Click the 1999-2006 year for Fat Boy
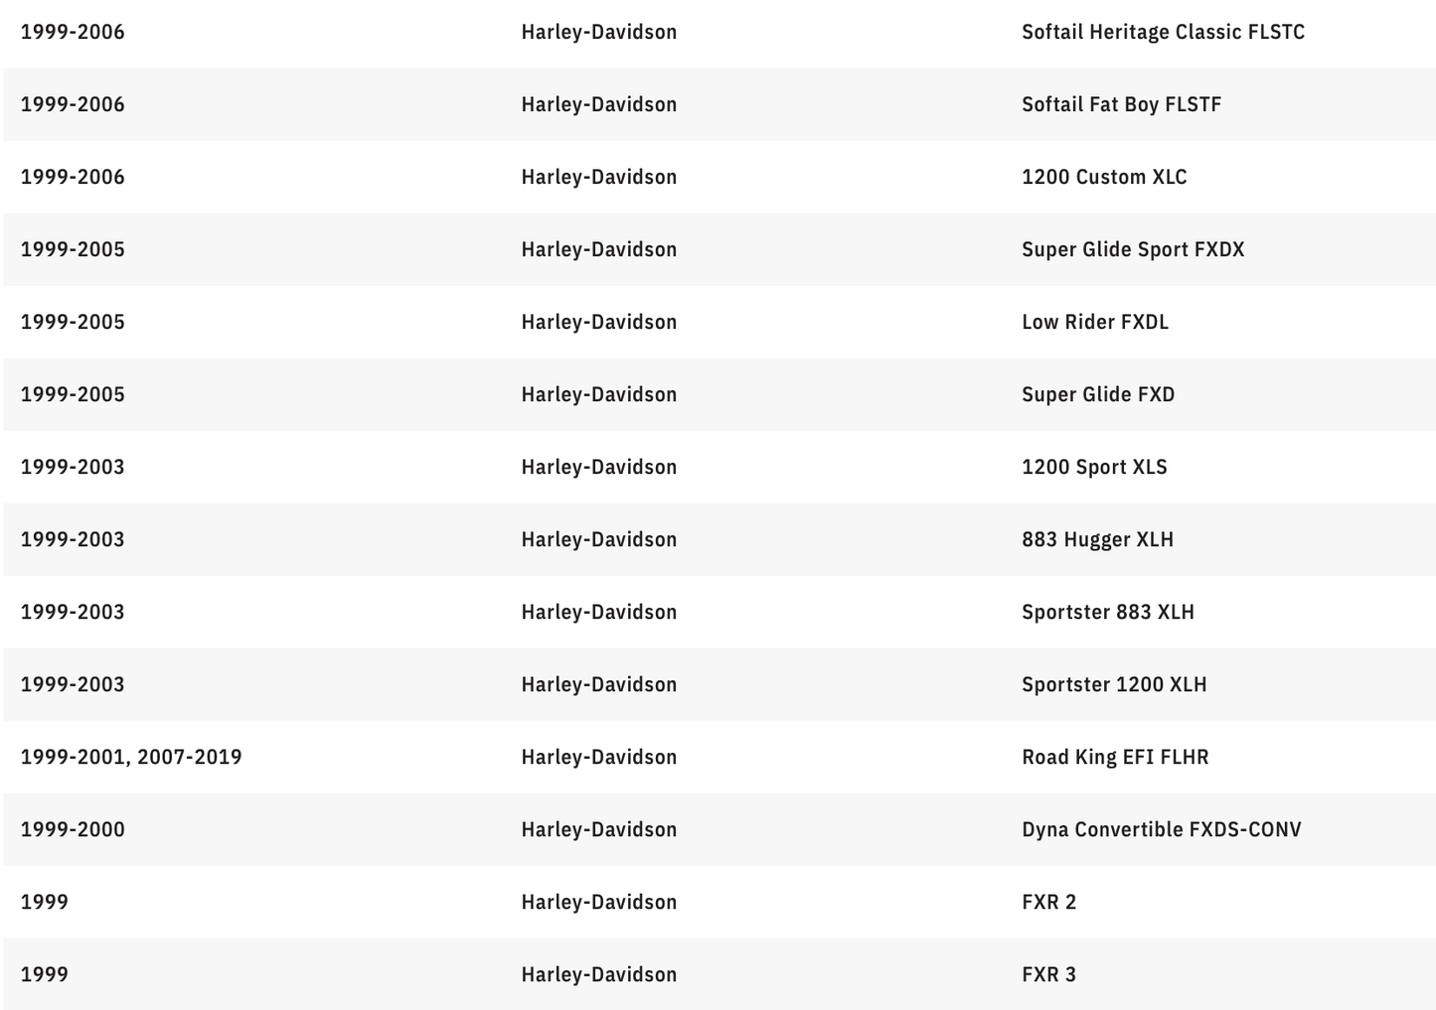The width and height of the screenshot is (1436, 1010). (73, 104)
